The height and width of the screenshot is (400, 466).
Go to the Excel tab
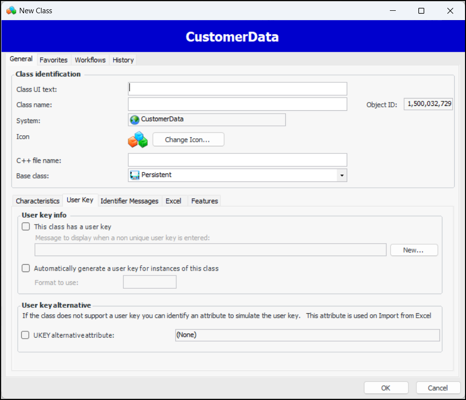(x=173, y=201)
